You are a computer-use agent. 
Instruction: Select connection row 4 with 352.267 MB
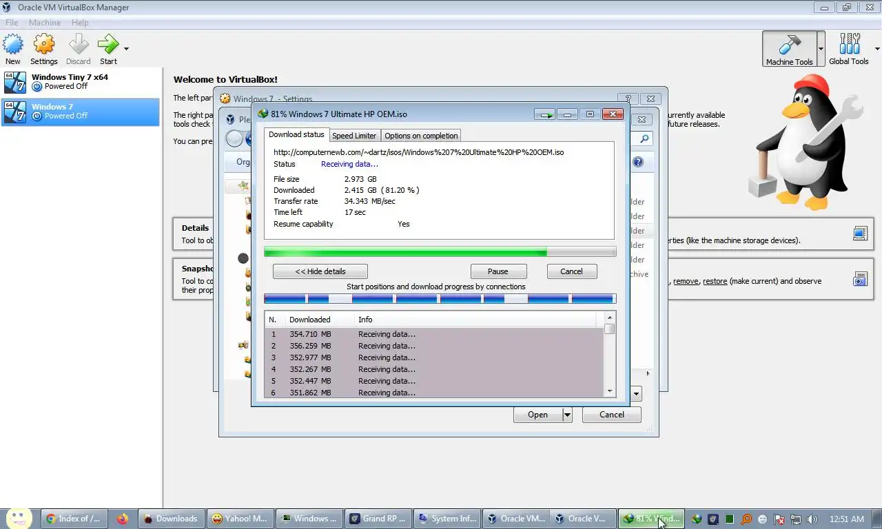coord(434,369)
